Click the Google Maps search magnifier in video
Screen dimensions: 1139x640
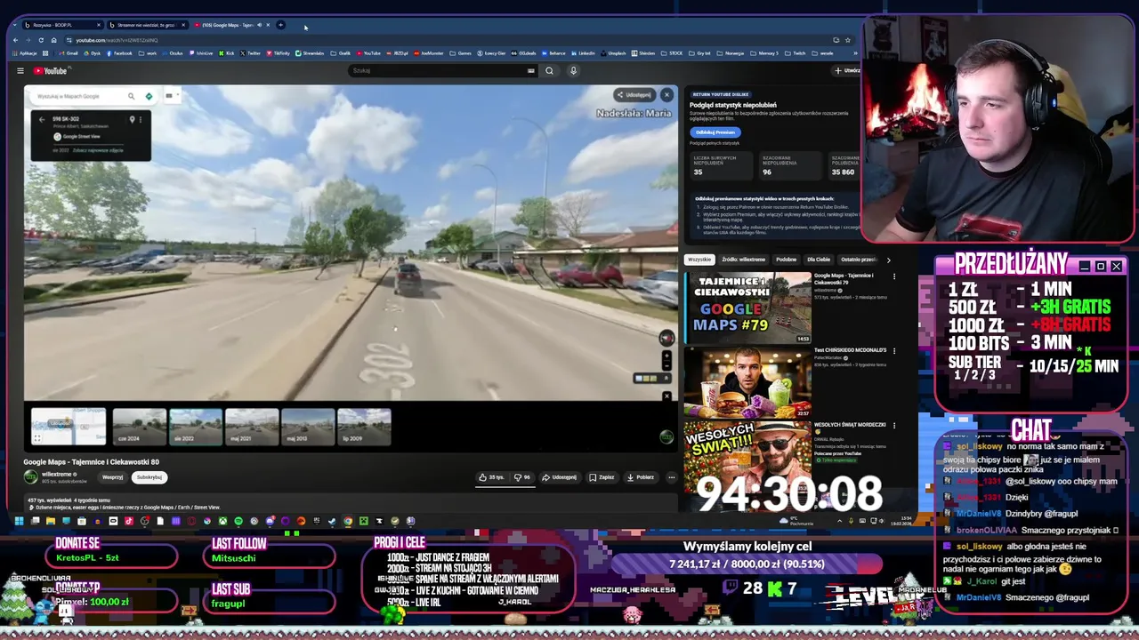(x=131, y=96)
